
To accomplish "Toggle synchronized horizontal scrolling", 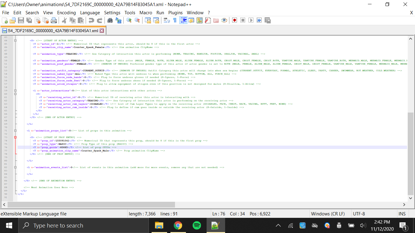I will click(x=156, y=20).
